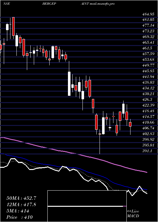
Task: Click the NSE exchange label
Action: click(x=7, y=4)
